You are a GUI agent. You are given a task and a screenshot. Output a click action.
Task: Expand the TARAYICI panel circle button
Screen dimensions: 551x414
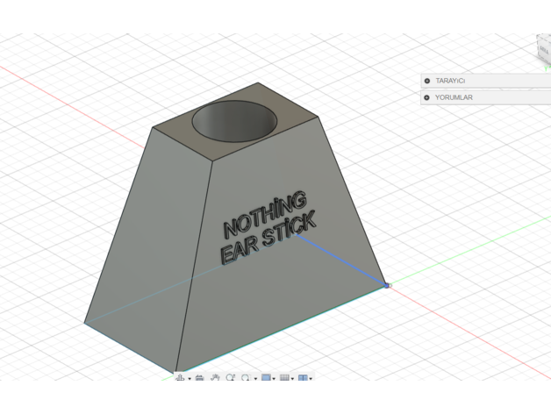pos(427,81)
